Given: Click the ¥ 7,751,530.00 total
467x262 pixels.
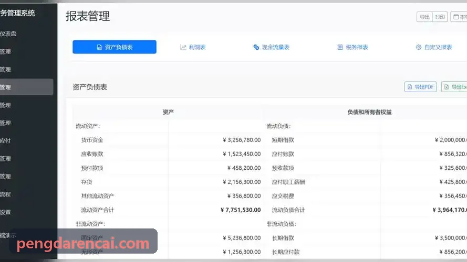Looking at the screenshot, I should pos(241,210).
